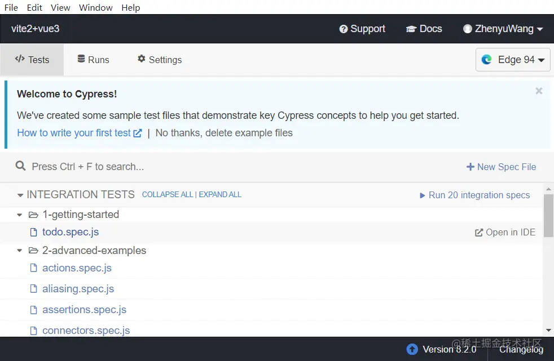Open the Docs link
This screenshot has width=554, height=361.
[x=424, y=29]
